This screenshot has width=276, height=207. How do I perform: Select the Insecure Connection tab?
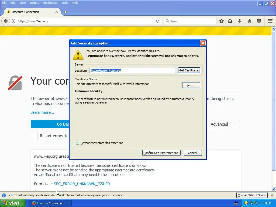click(32, 12)
